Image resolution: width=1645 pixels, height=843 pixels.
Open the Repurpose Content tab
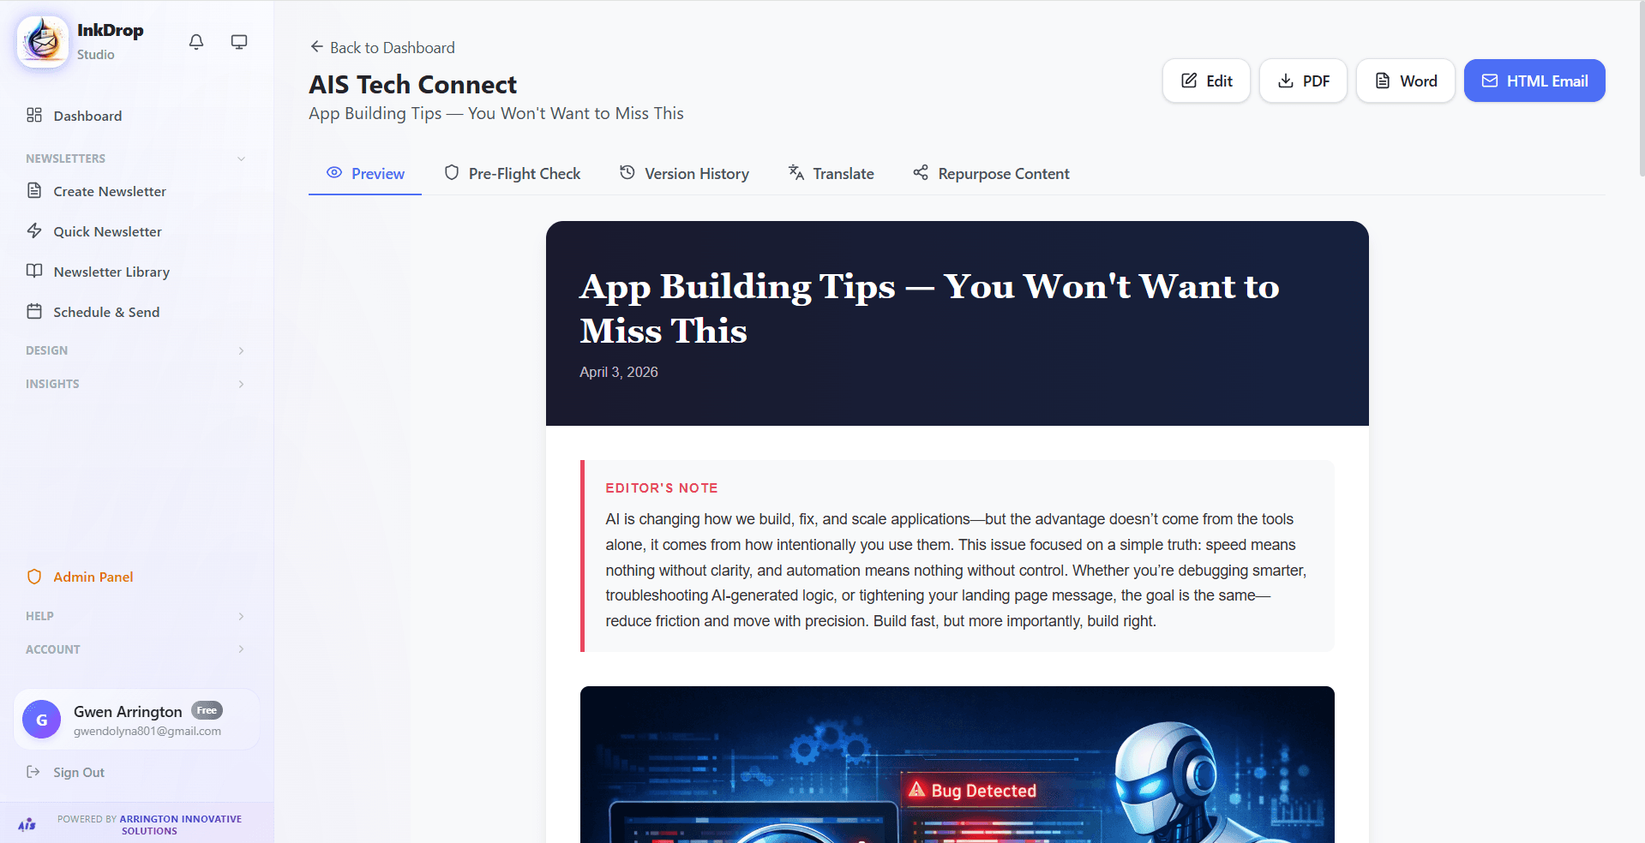[x=991, y=174]
